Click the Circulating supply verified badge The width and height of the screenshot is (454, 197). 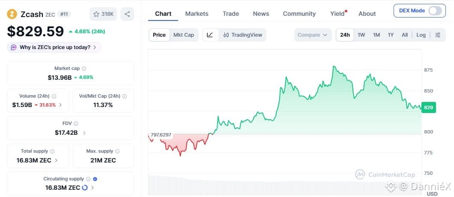coord(95,179)
